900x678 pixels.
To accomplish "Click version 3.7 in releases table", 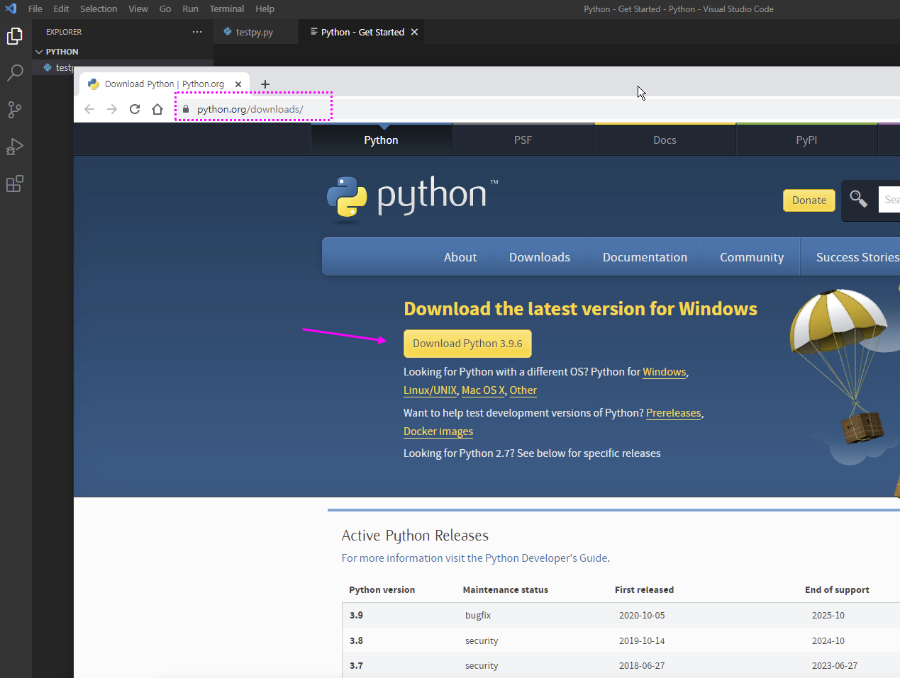I will (x=356, y=665).
